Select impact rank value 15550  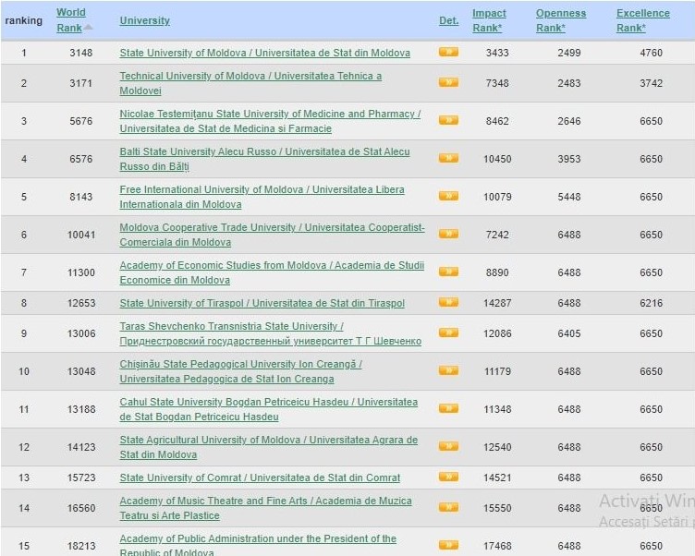[x=497, y=508]
